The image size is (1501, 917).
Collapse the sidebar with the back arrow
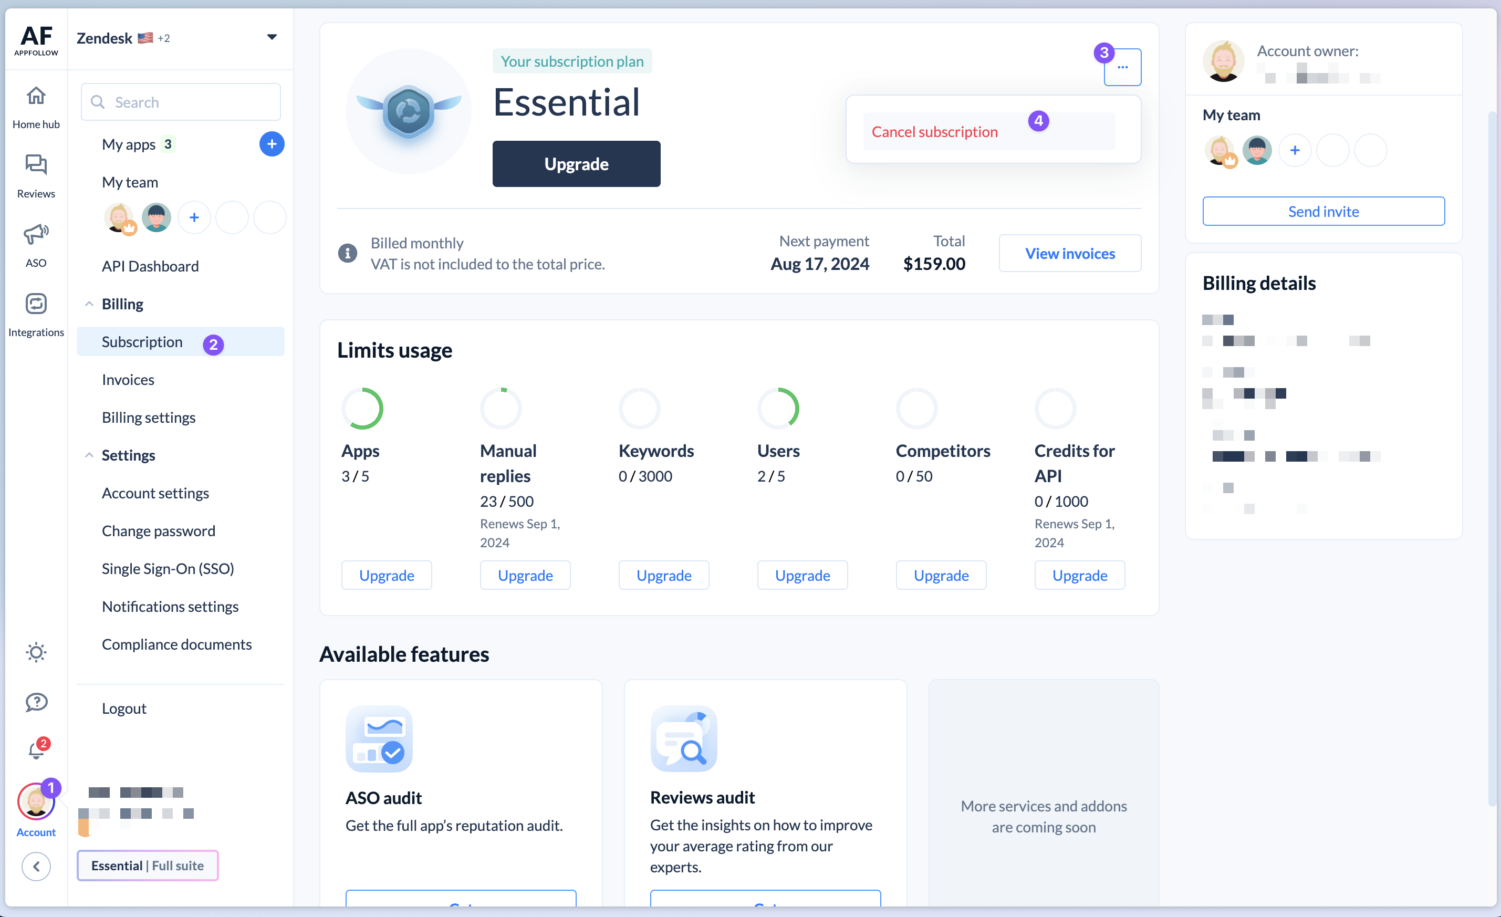[x=36, y=867]
